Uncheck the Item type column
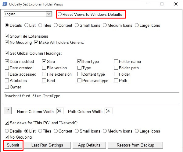183x152 pixels. tap(80, 61)
